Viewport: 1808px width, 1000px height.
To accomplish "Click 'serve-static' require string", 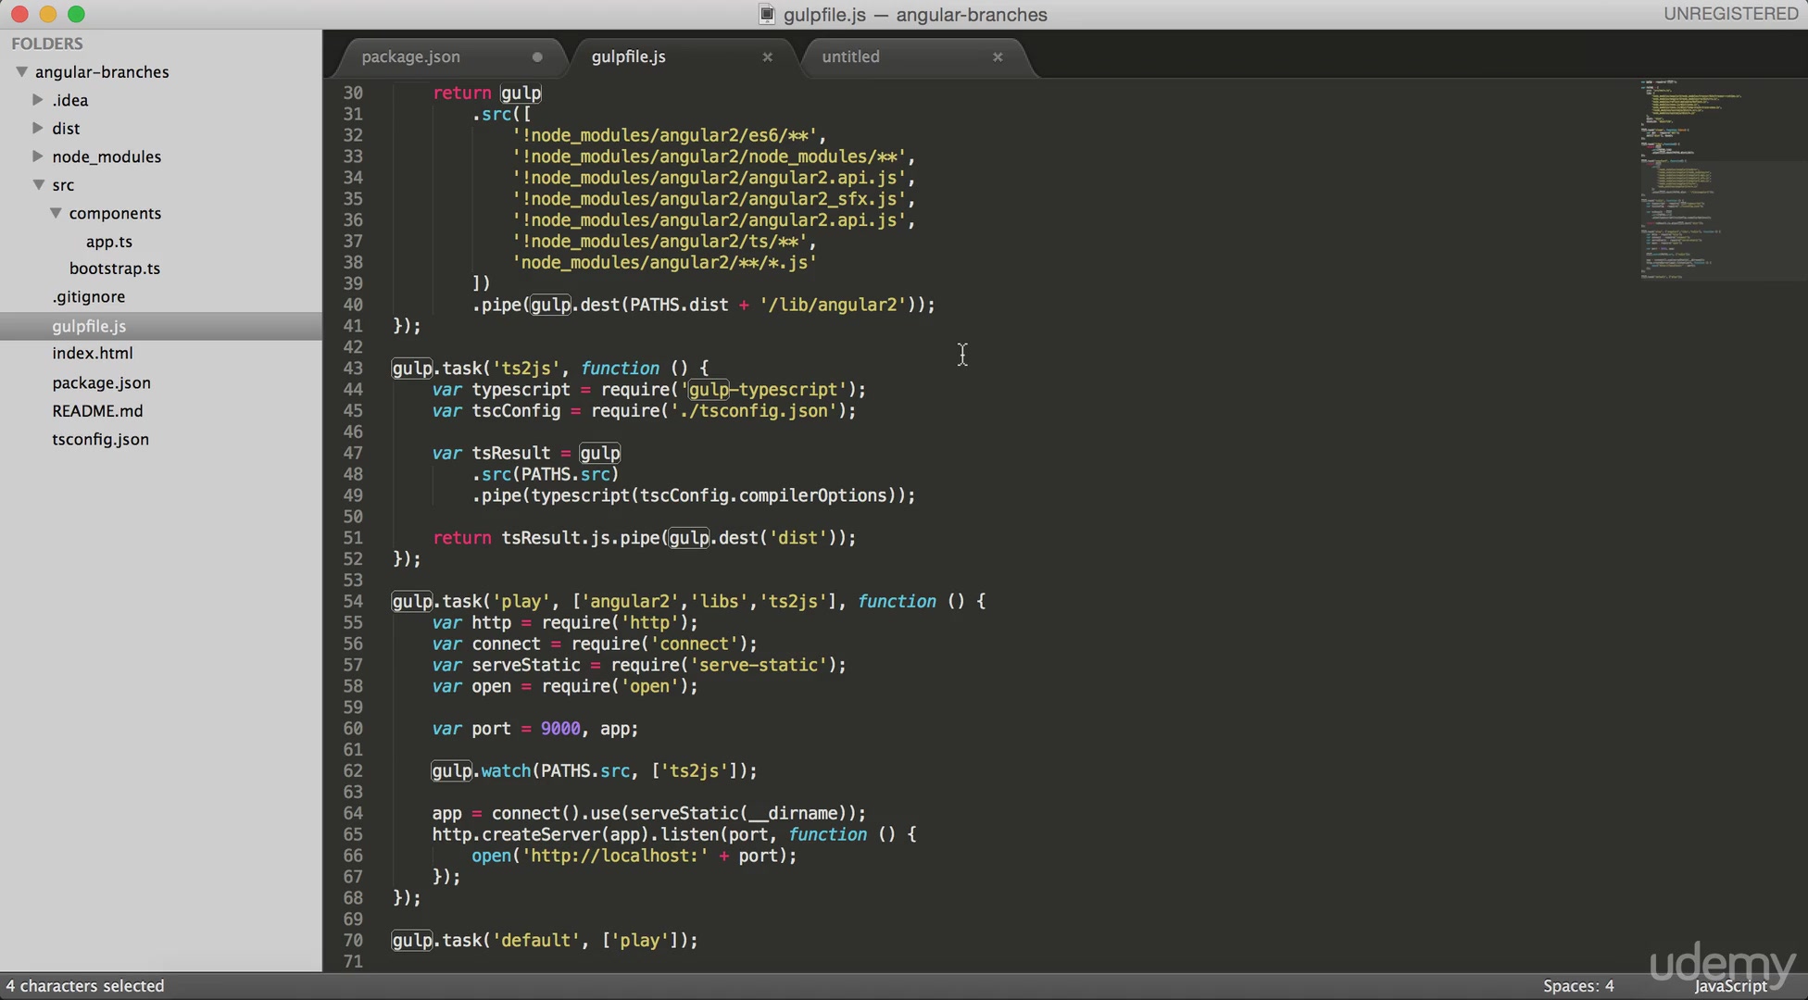I will pos(758,665).
